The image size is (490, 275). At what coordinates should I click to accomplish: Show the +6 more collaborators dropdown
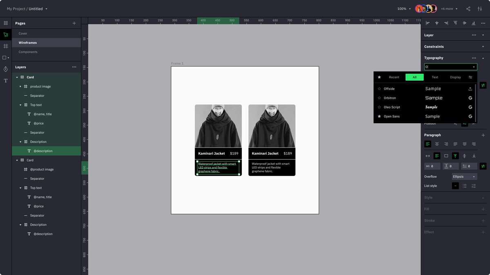click(x=449, y=9)
